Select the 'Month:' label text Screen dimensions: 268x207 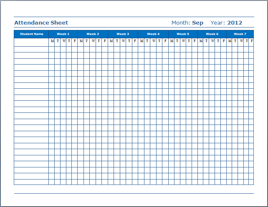[181, 22]
